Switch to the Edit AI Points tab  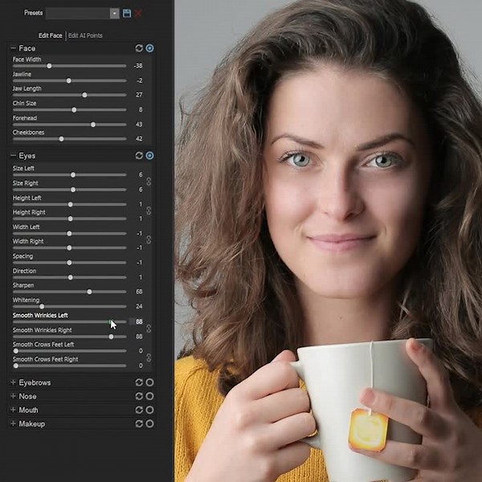pos(85,35)
